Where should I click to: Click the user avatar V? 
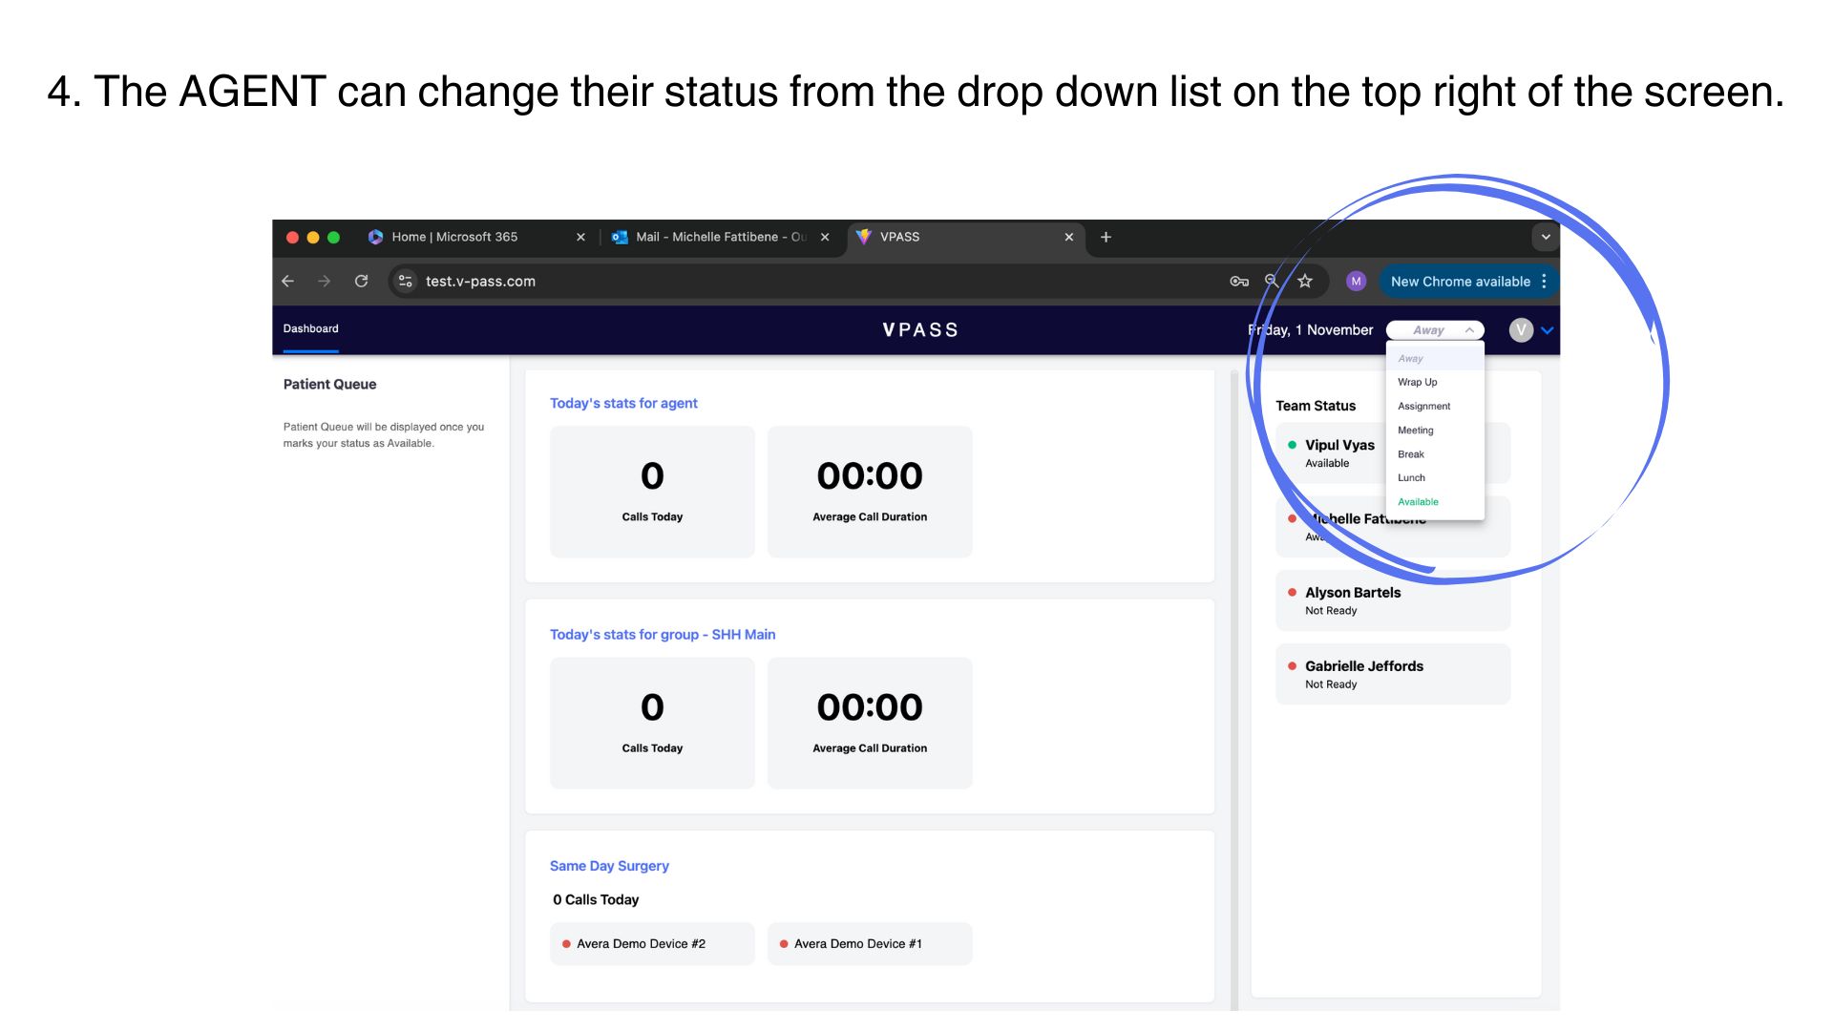coord(1521,330)
